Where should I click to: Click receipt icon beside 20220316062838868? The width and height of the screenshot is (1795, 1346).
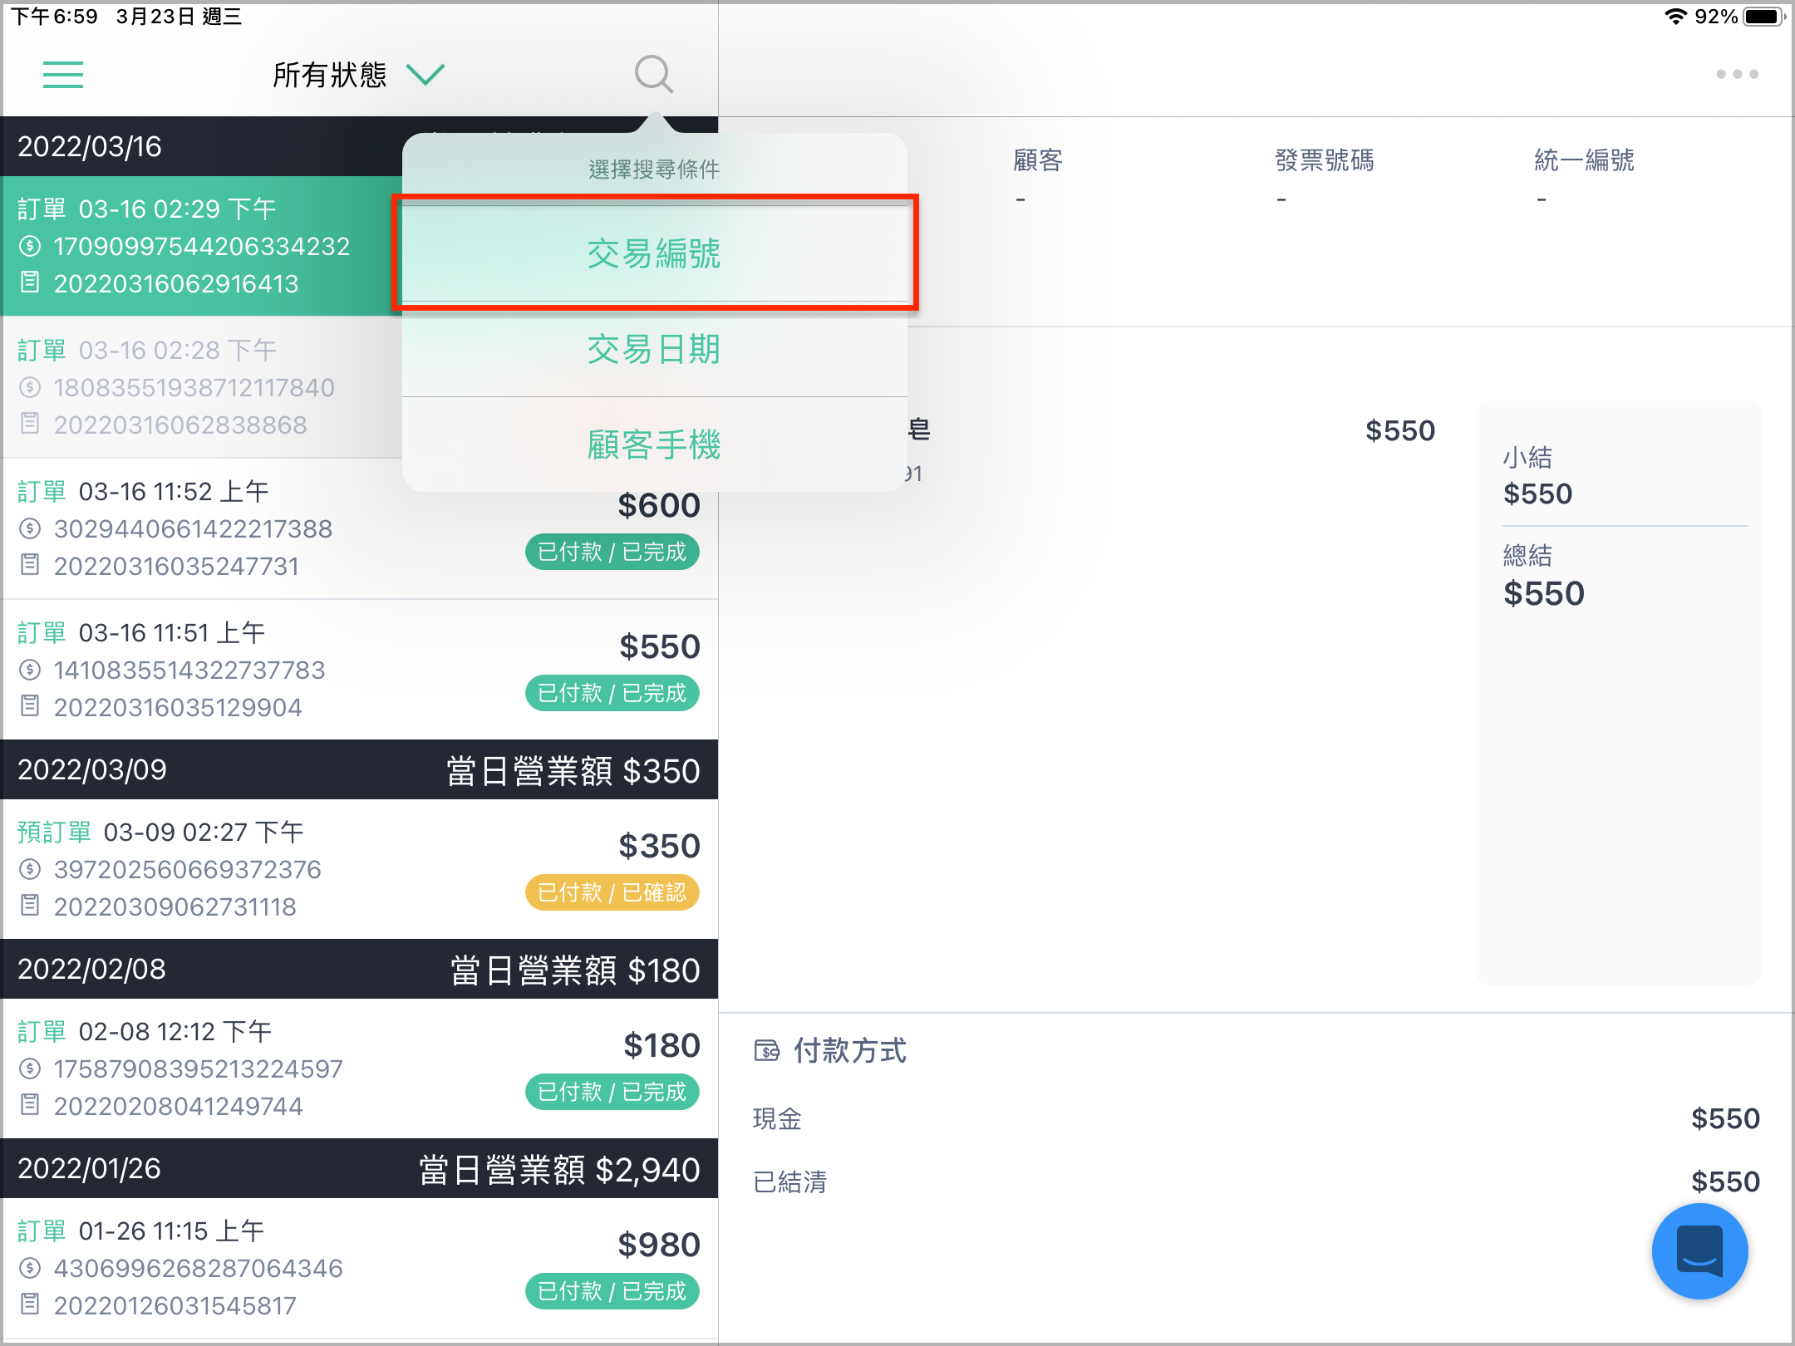[30, 424]
